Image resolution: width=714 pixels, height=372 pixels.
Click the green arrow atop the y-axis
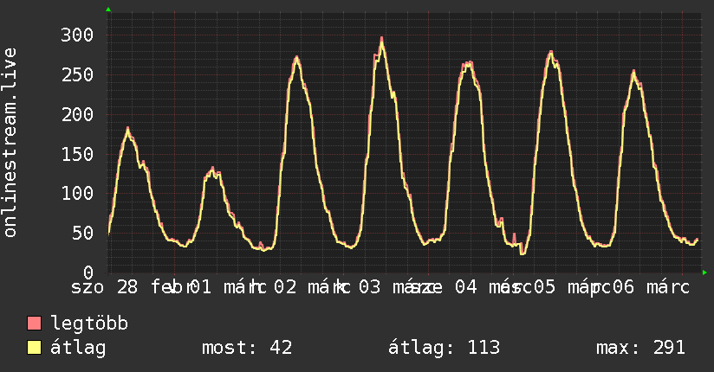pos(108,10)
